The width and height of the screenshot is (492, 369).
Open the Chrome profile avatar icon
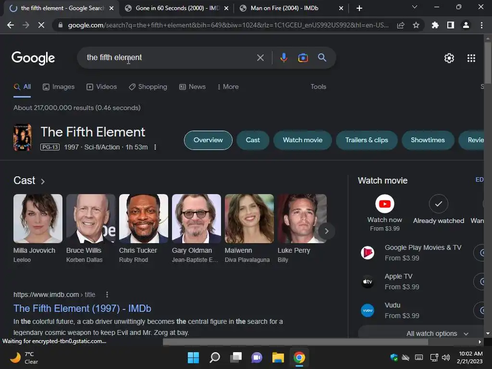466,25
